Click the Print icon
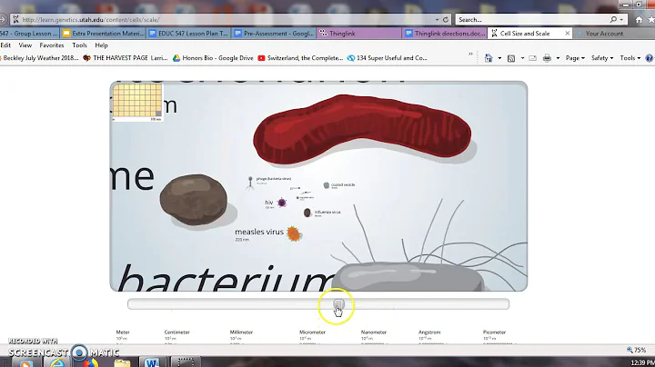Viewport: 655px width, 367px height. point(547,58)
